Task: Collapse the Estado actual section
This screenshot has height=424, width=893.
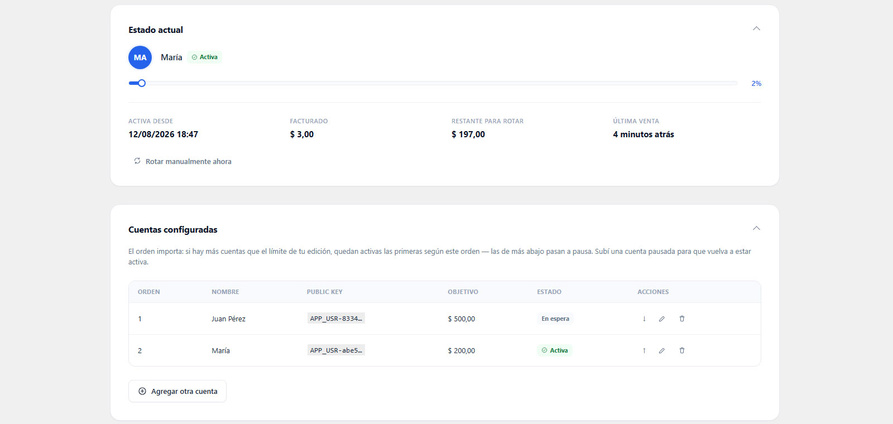Action: pos(756,28)
